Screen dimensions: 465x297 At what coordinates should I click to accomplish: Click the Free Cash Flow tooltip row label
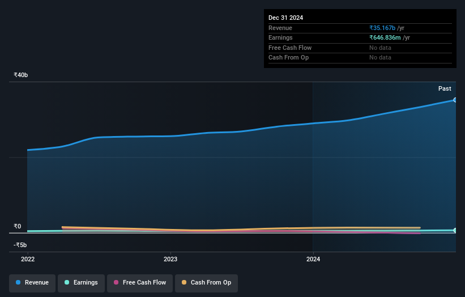[290, 48]
